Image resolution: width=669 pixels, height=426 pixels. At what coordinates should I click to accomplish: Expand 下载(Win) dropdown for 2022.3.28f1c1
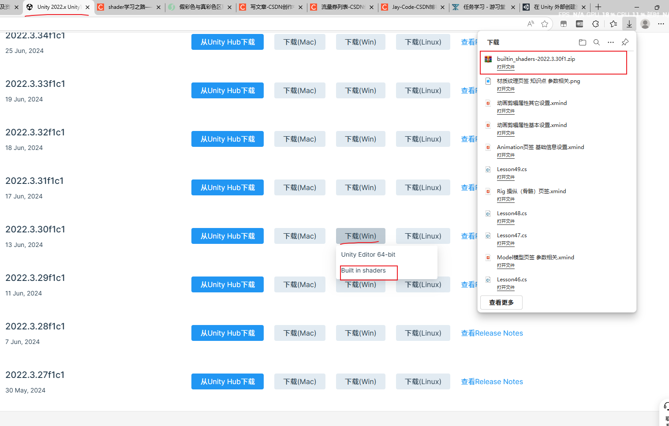coord(361,333)
